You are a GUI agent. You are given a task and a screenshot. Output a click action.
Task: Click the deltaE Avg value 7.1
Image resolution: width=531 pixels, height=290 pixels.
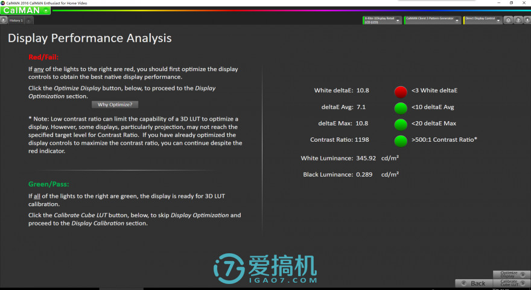pyautogui.click(x=361, y=107)
